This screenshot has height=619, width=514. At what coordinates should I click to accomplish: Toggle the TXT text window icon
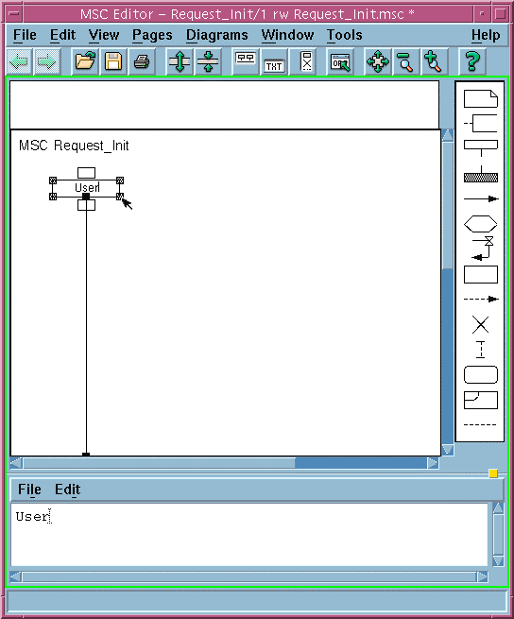tap(274, 61)
